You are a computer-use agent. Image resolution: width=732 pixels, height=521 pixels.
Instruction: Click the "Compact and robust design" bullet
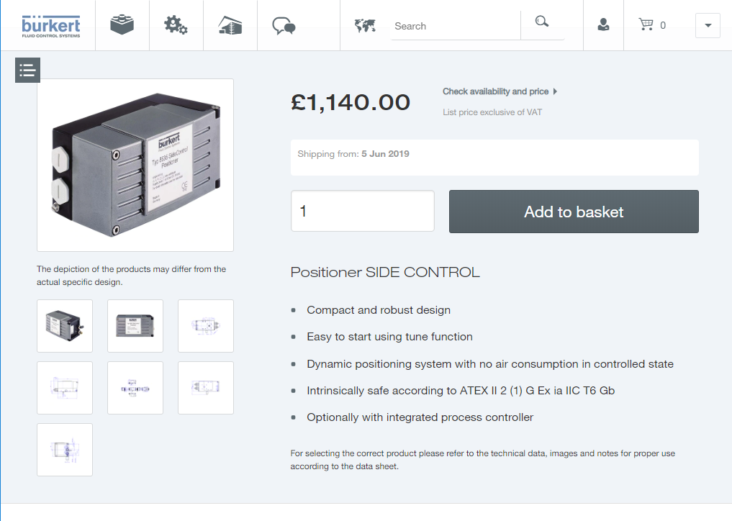click(379, 310)
